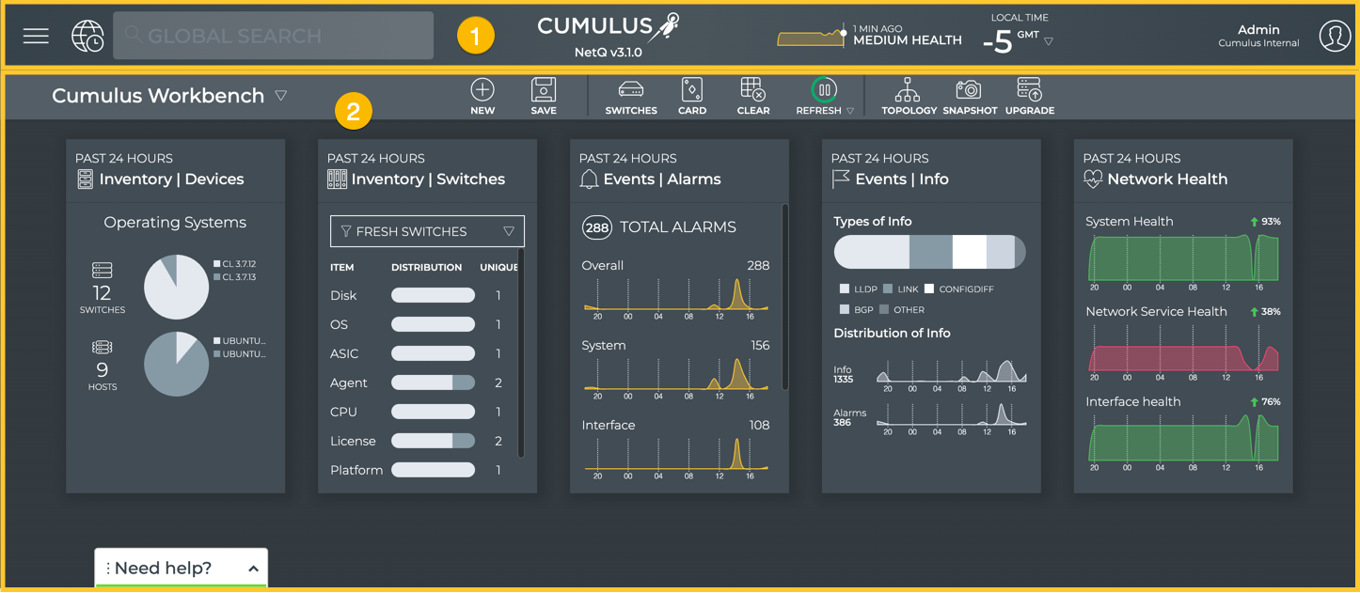Open the UPGRADE lifecycle icon
Viewport: 1360px width, 593px height.
tap(1030, 96)
